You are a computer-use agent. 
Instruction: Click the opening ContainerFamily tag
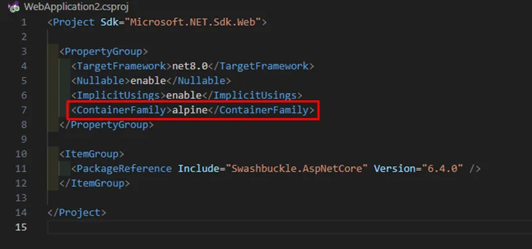[x=122, y=110]
